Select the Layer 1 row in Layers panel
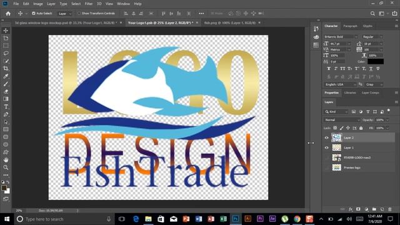 (x=359, y=147)
